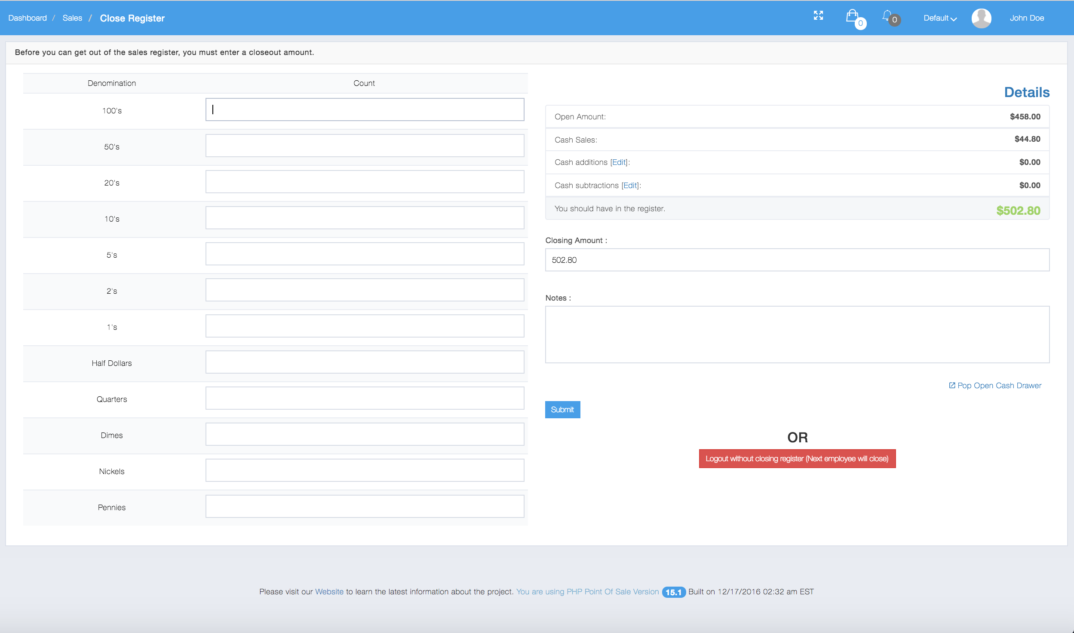Click the user avatar profile picture
The image size is (1074, 633).
(x=982, y=18)
